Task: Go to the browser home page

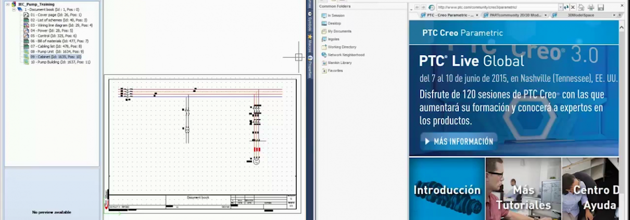Action: [x=582, y=7]
